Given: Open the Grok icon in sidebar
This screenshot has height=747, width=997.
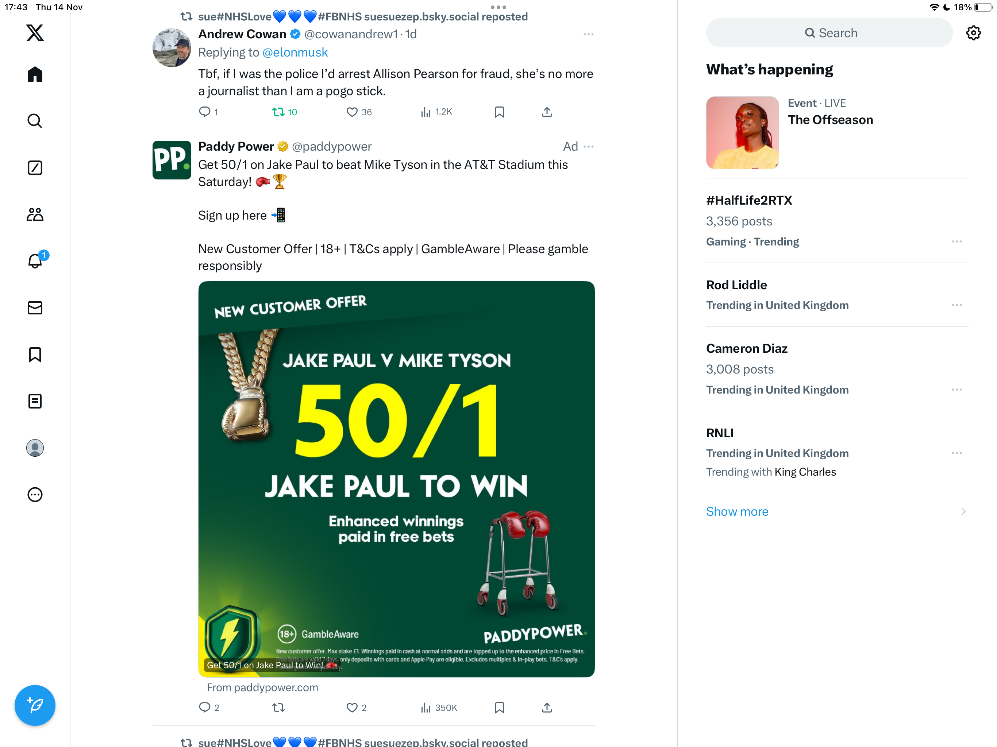Looking at the screenshot, I should click(x=35, y=168).
